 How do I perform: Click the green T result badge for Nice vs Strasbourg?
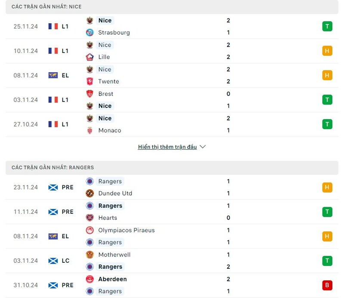click(327, 26)
